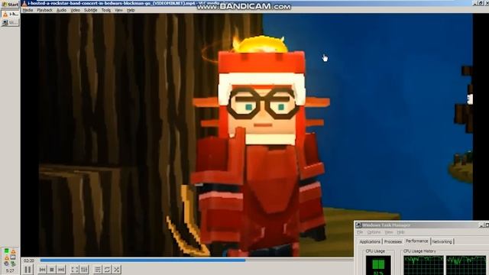The width and height of the screenshot is (489, 275).
Task: Skip to previous media in VLC
Action: pos(43,270)
